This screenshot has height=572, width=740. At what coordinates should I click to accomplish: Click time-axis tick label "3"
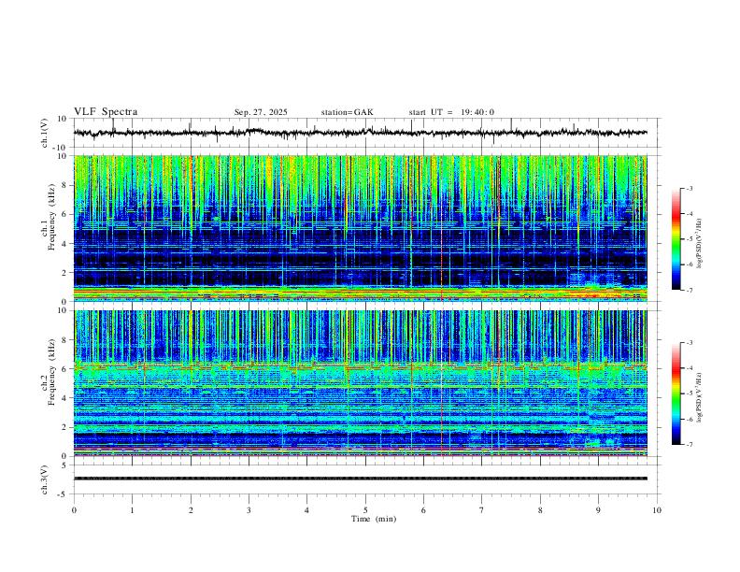[x=249, y=510]
